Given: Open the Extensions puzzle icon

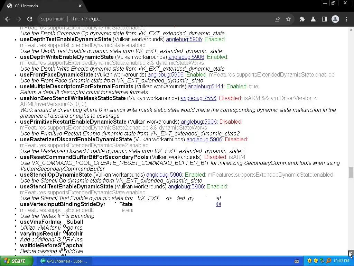Looking at the screenshot, I should point(302,19).
